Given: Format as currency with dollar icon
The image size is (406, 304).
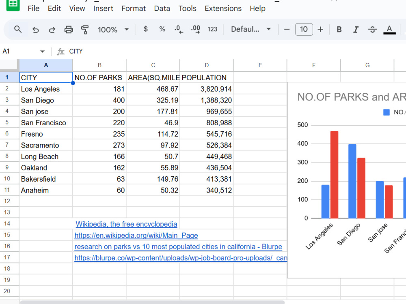Looking at the screenshot, I should [145, 29].
